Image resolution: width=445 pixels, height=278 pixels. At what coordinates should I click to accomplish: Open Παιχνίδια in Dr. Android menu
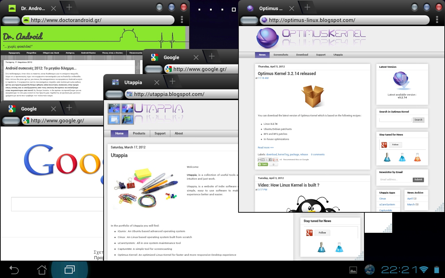point(31,53)
